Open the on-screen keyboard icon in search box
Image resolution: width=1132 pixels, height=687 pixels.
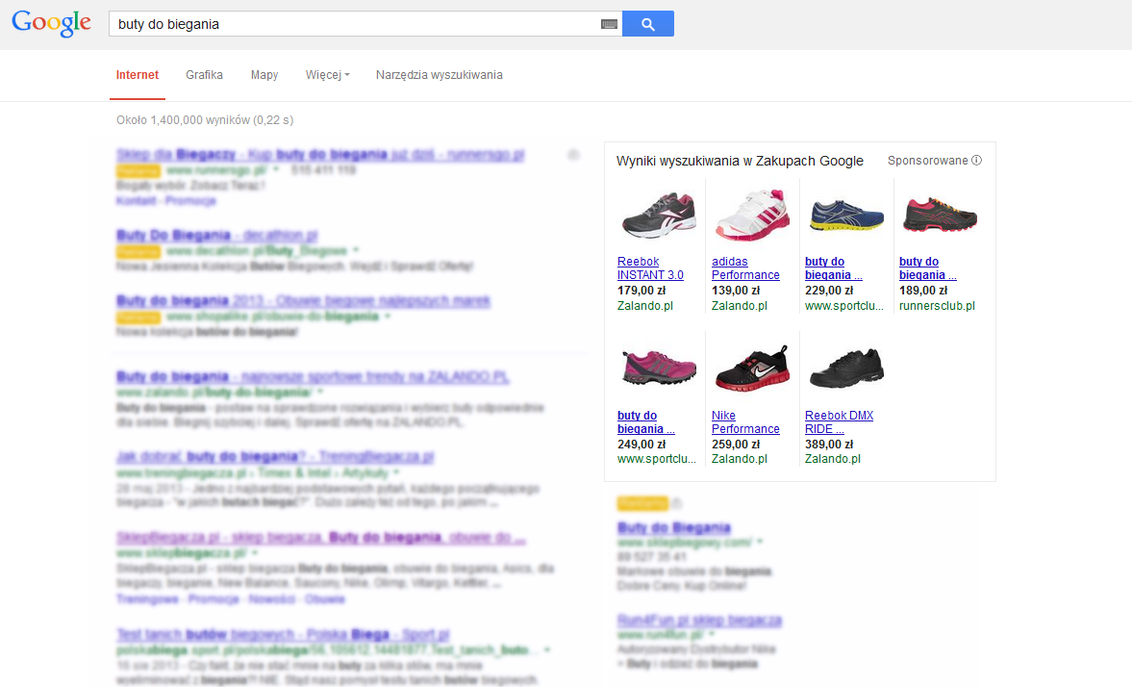610,24
